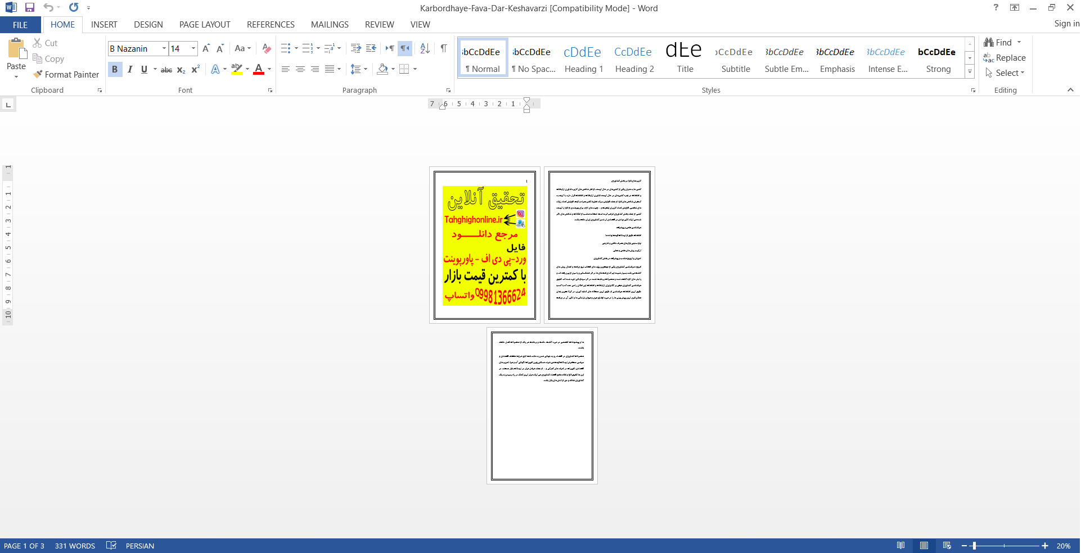Set left-to-right text direction
The height and width of the screenshot is (553, 1081).
pos(390,48)
